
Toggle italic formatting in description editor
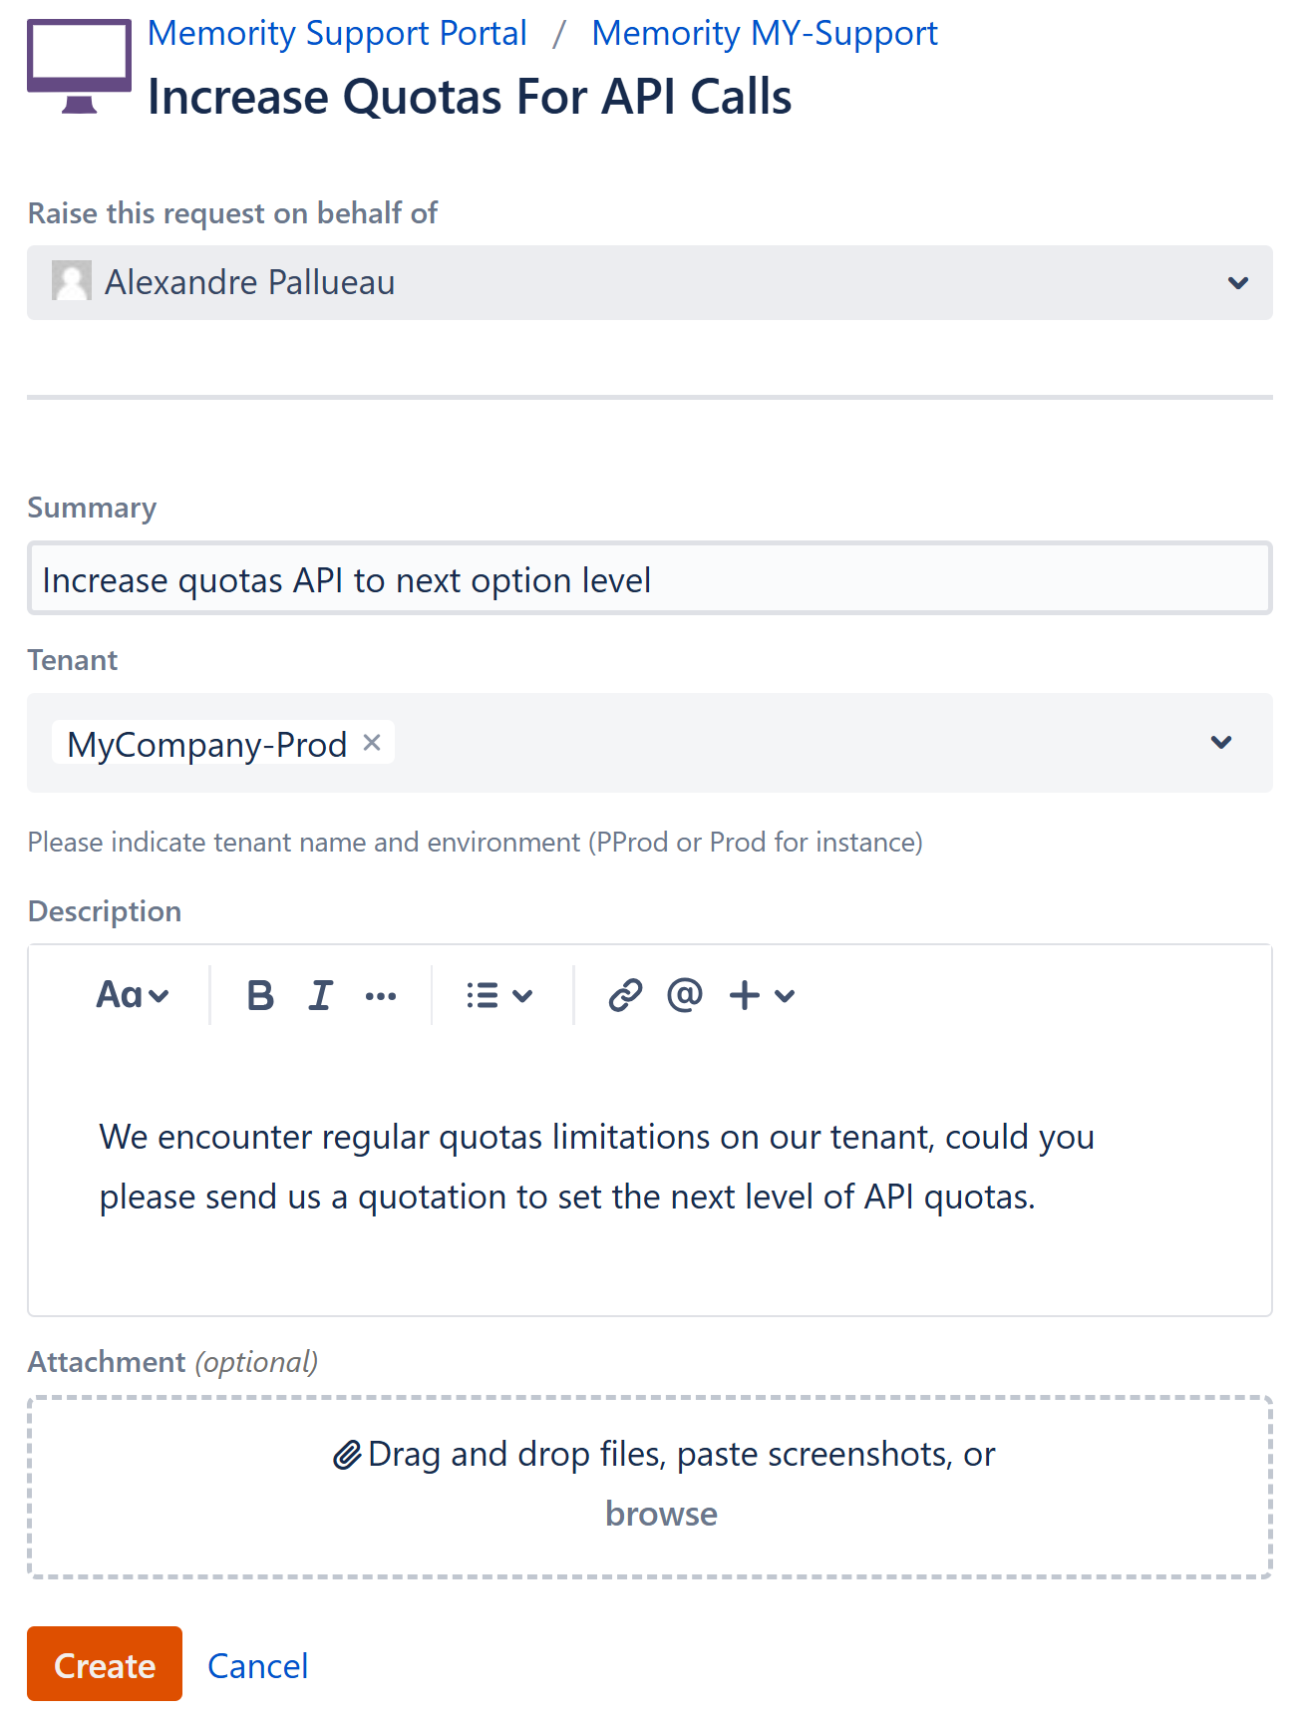point(320,995)
